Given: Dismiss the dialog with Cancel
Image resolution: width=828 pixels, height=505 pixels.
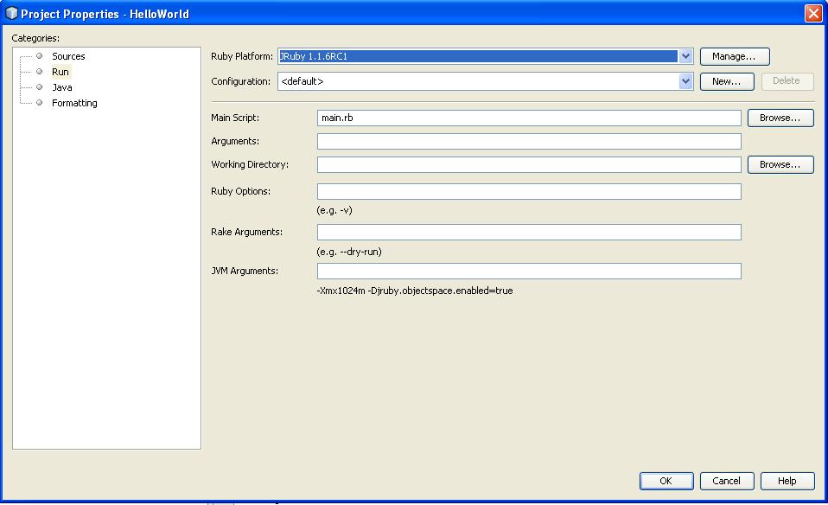Looking at the screenshot, I should (727, 481).
